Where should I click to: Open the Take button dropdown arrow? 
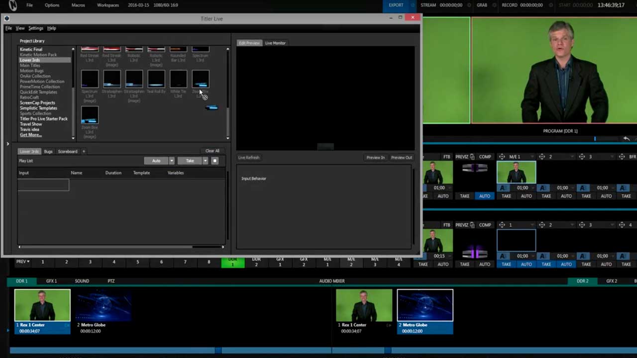[x=205, y=161]
